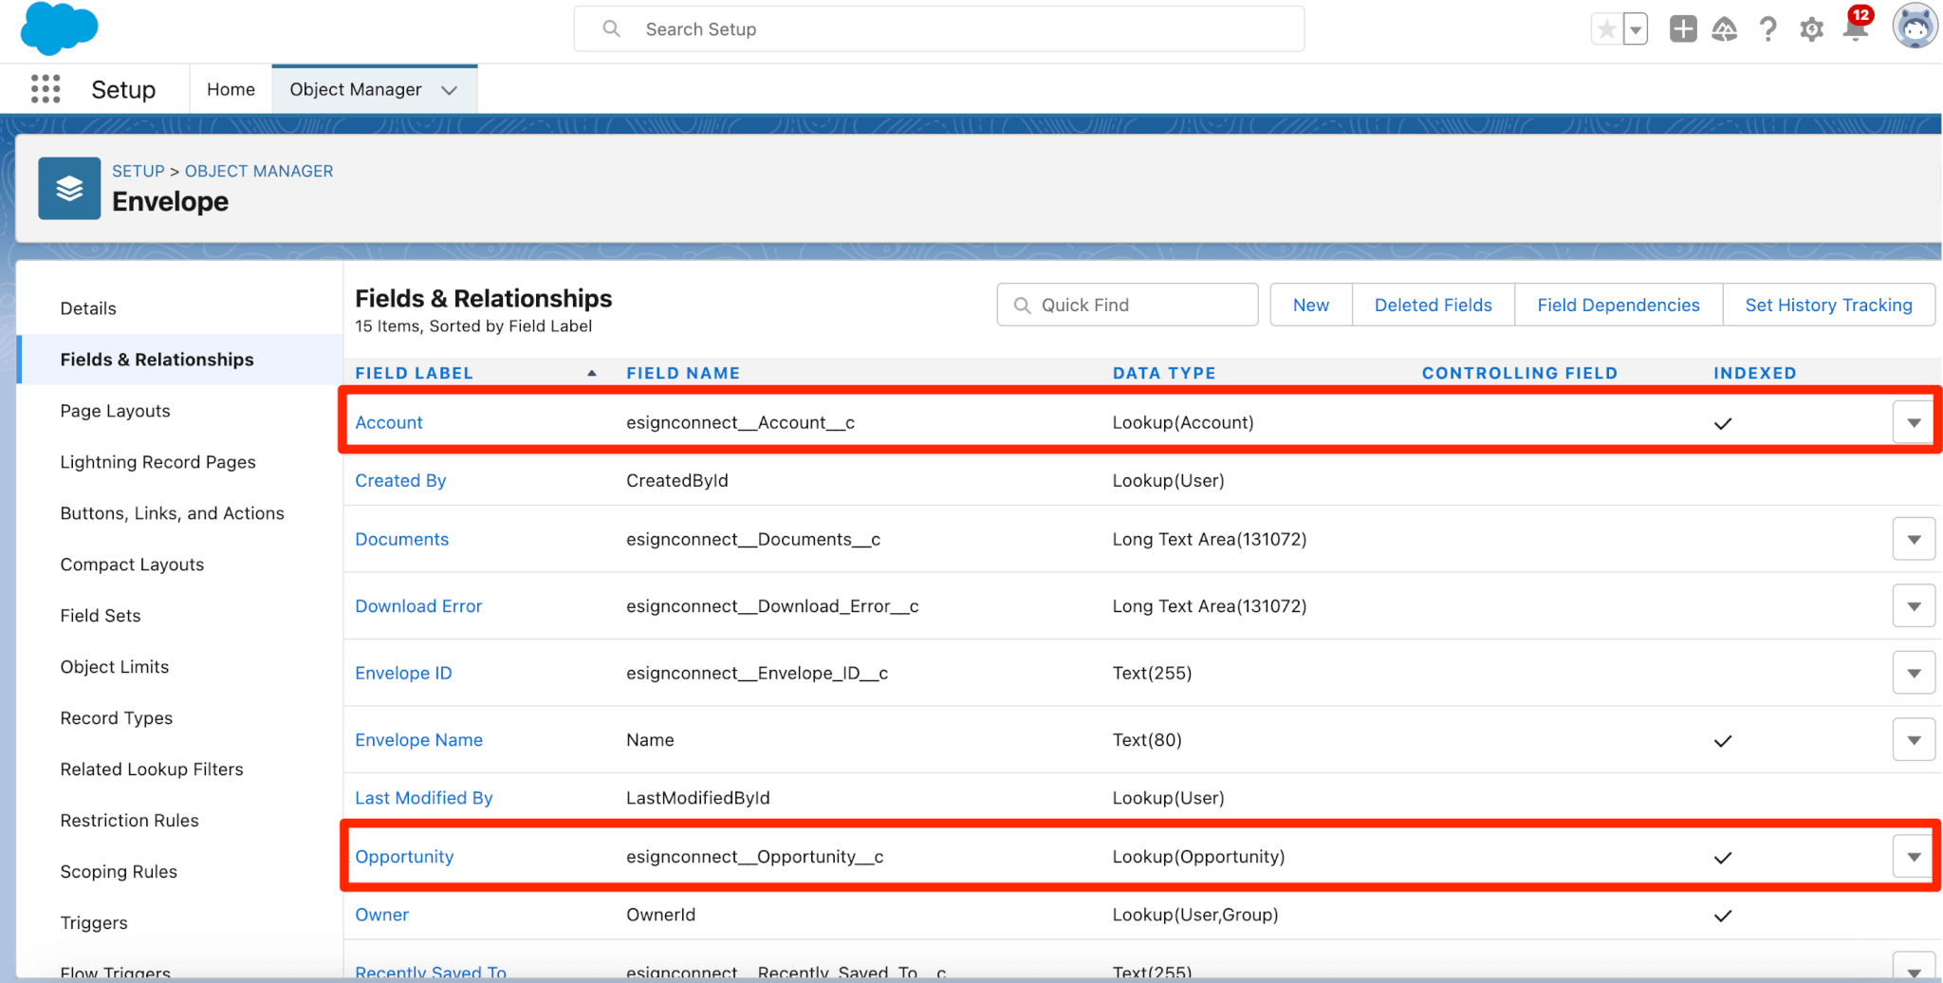Screen dimensions: 1943x983
Task: Open Triggers in sidebar
Action: [94, 923]
